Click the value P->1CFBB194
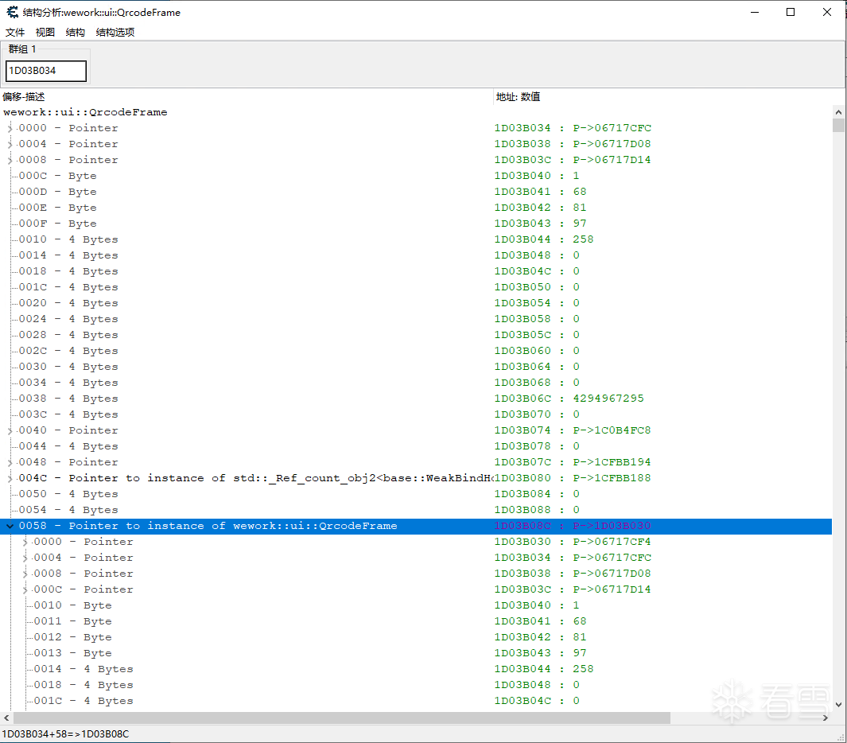The height and width of the screenshot is (743, 847). coord(612,462)
